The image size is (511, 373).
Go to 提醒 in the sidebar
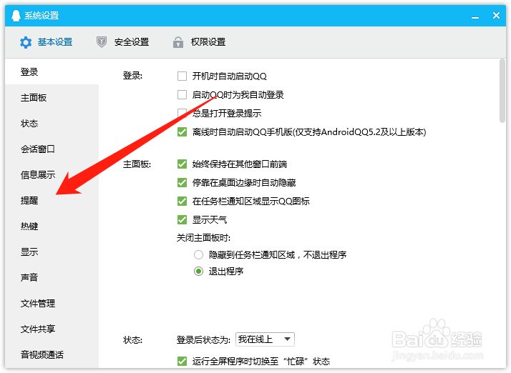[52, 200]
